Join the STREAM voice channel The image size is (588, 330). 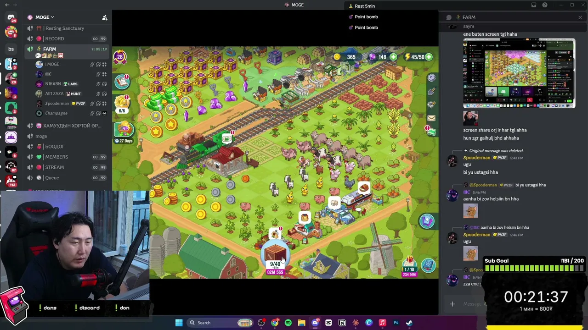click(67, 167)
